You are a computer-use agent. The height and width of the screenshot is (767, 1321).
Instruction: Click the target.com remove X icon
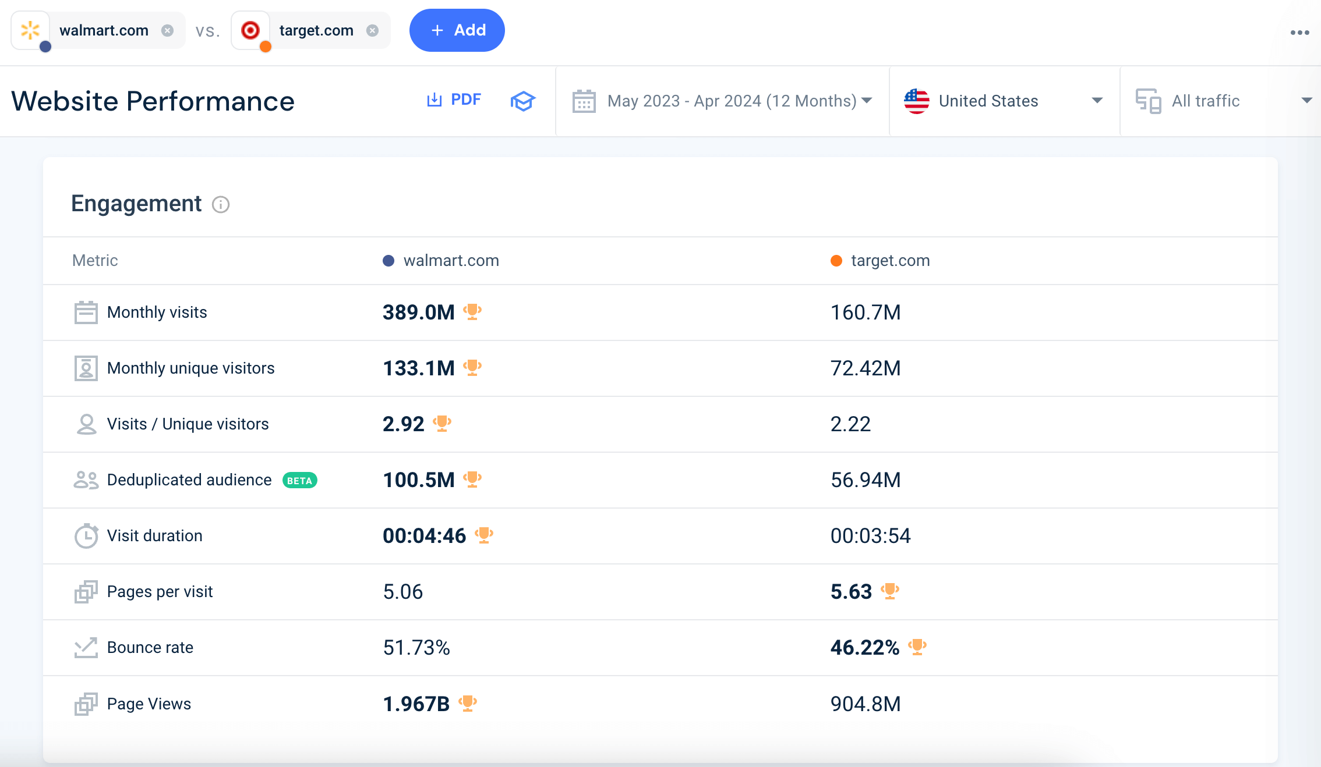[374, 29]
